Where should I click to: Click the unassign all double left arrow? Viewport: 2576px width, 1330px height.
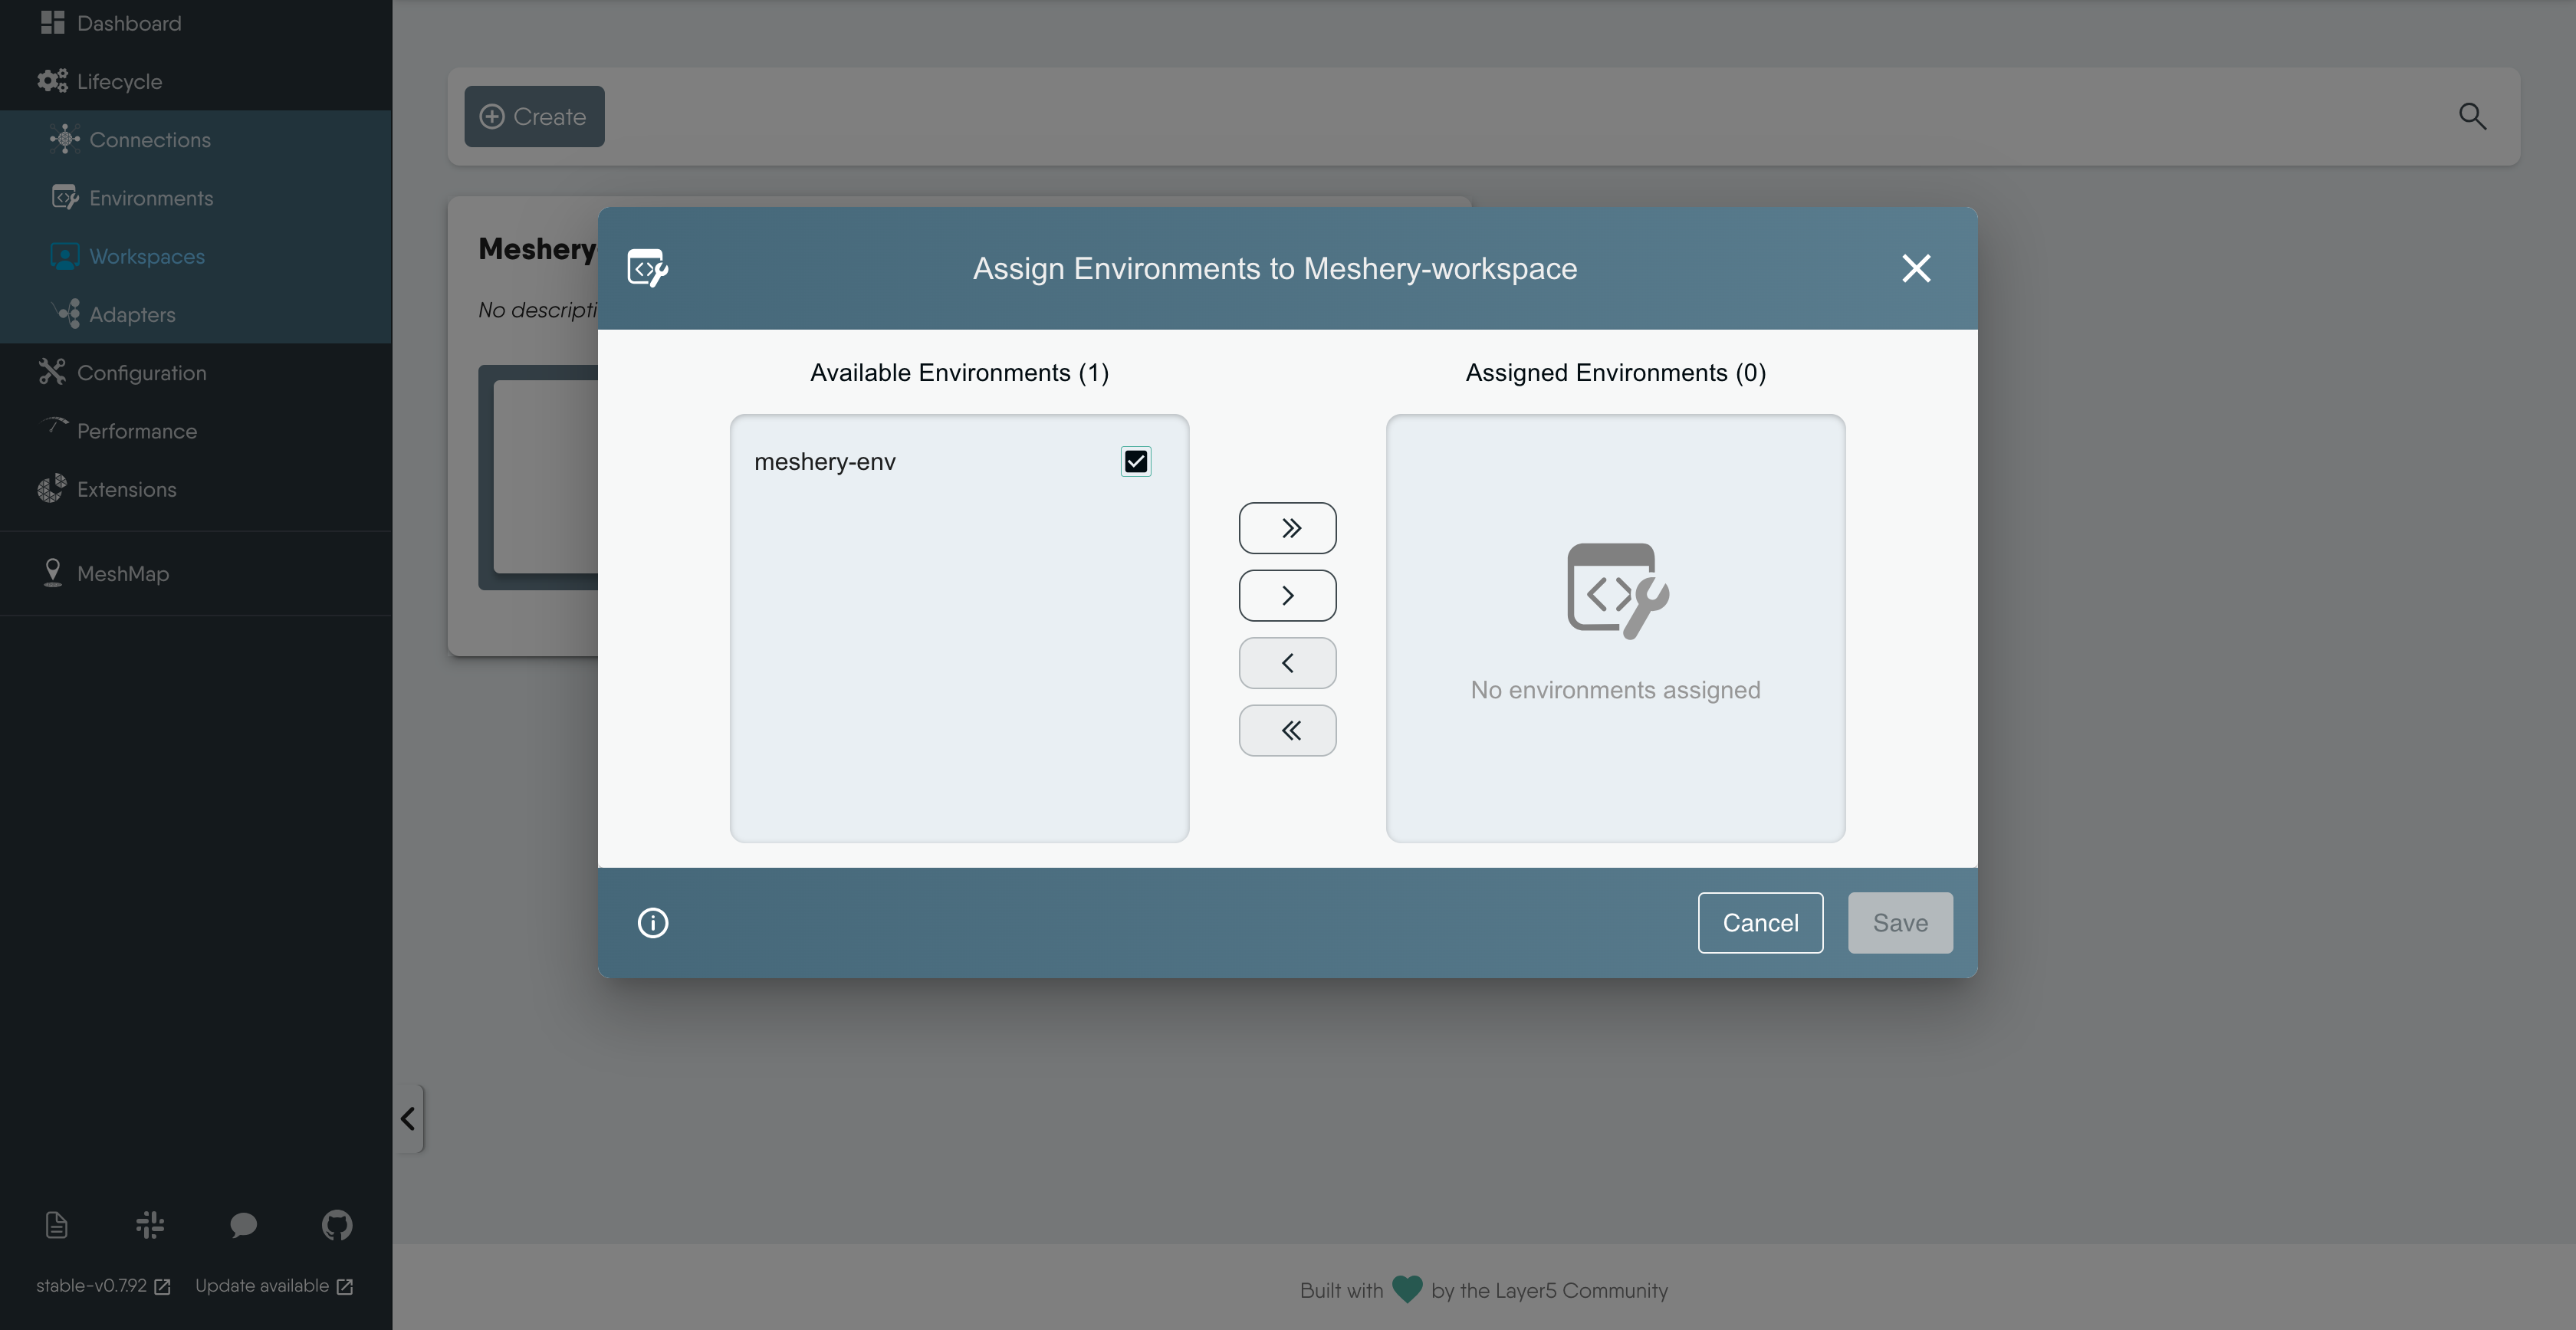coord(1287,731)
